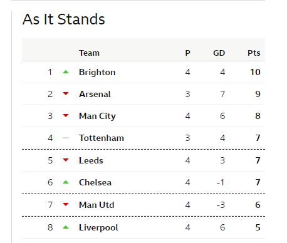The height and width of the screenshot is (243, 287).
Task: Click the green up arrow beside Chelsea
Action: [66, 182]
